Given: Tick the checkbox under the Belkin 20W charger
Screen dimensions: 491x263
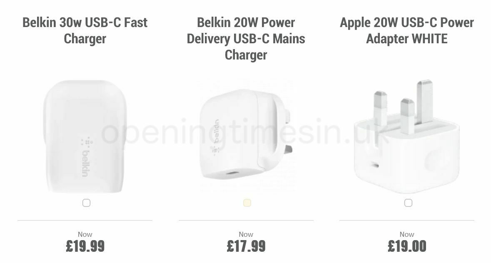Looking at the screenshot, I should 247,203.
